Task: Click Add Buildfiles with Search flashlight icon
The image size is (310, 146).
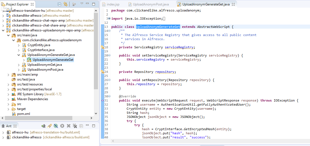Action: pyautogui.click(x=50, y=126)
